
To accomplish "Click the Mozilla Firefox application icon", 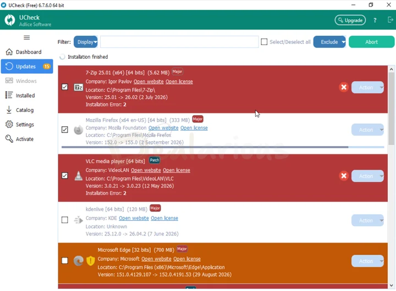I will tap(78, 130).
